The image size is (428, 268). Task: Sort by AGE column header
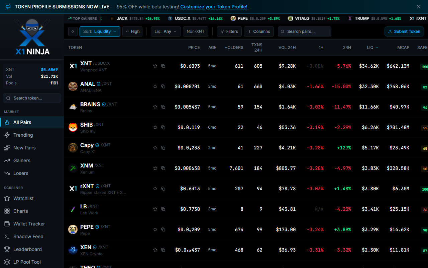click(x=212, y=48)
